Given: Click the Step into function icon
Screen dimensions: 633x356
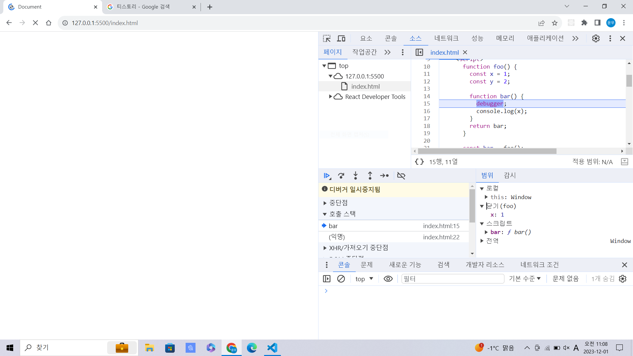Looking at the screenshot, I should (x=355, y=176).
